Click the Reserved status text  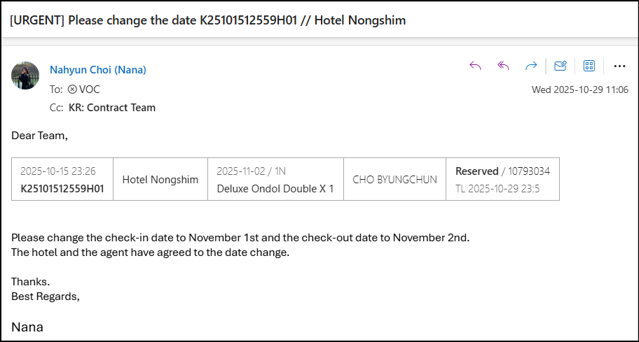point(476,171)
